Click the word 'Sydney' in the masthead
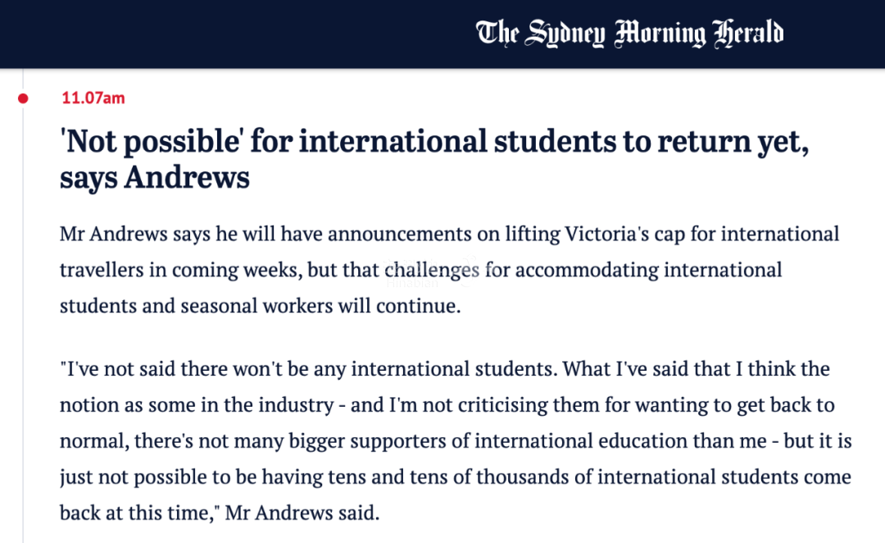885x543 pixels. tap(565, 34)
